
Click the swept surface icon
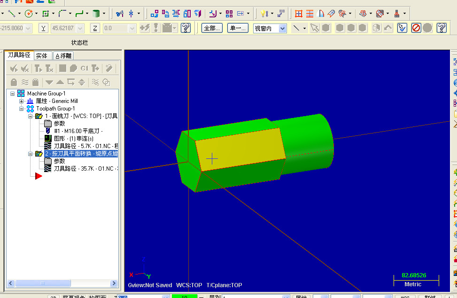(x=331, y=14)
